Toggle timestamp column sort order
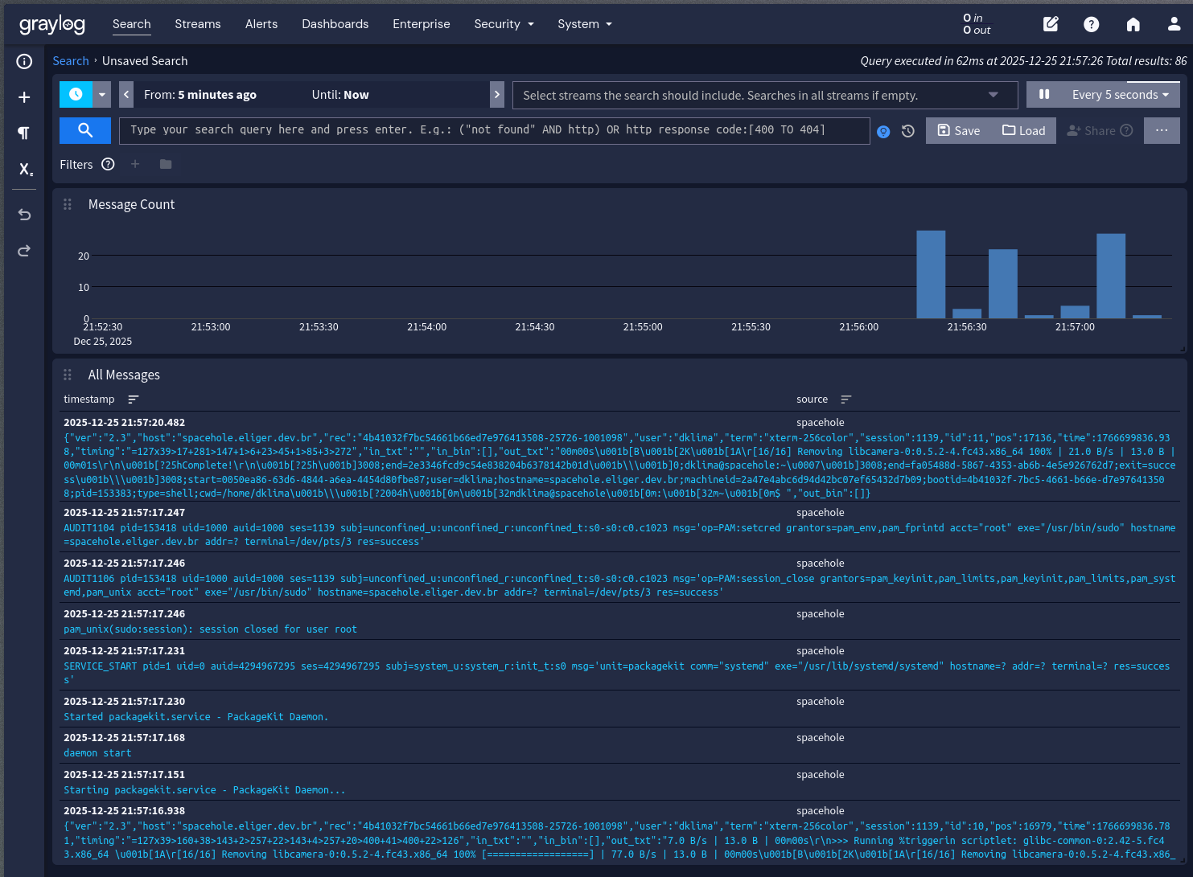 (x=134, y=400)
